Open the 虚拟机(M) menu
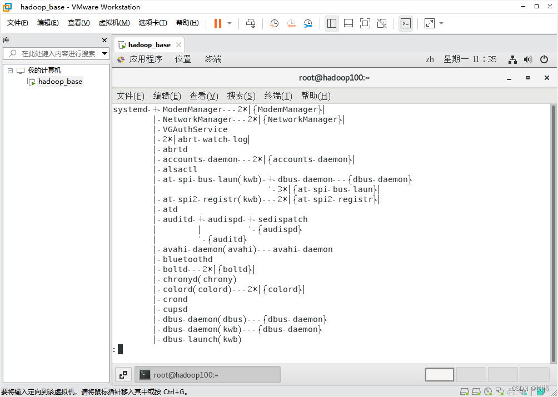This screenshot has width=558, height=397. pos(114,23)
